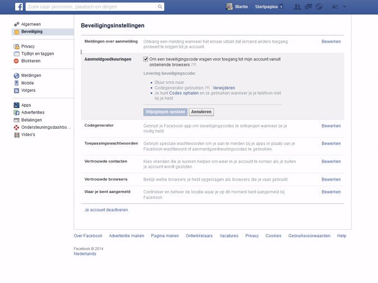
Task: Open Blokkeren settings
Action: pyautogui.click(x=31, y=61)
